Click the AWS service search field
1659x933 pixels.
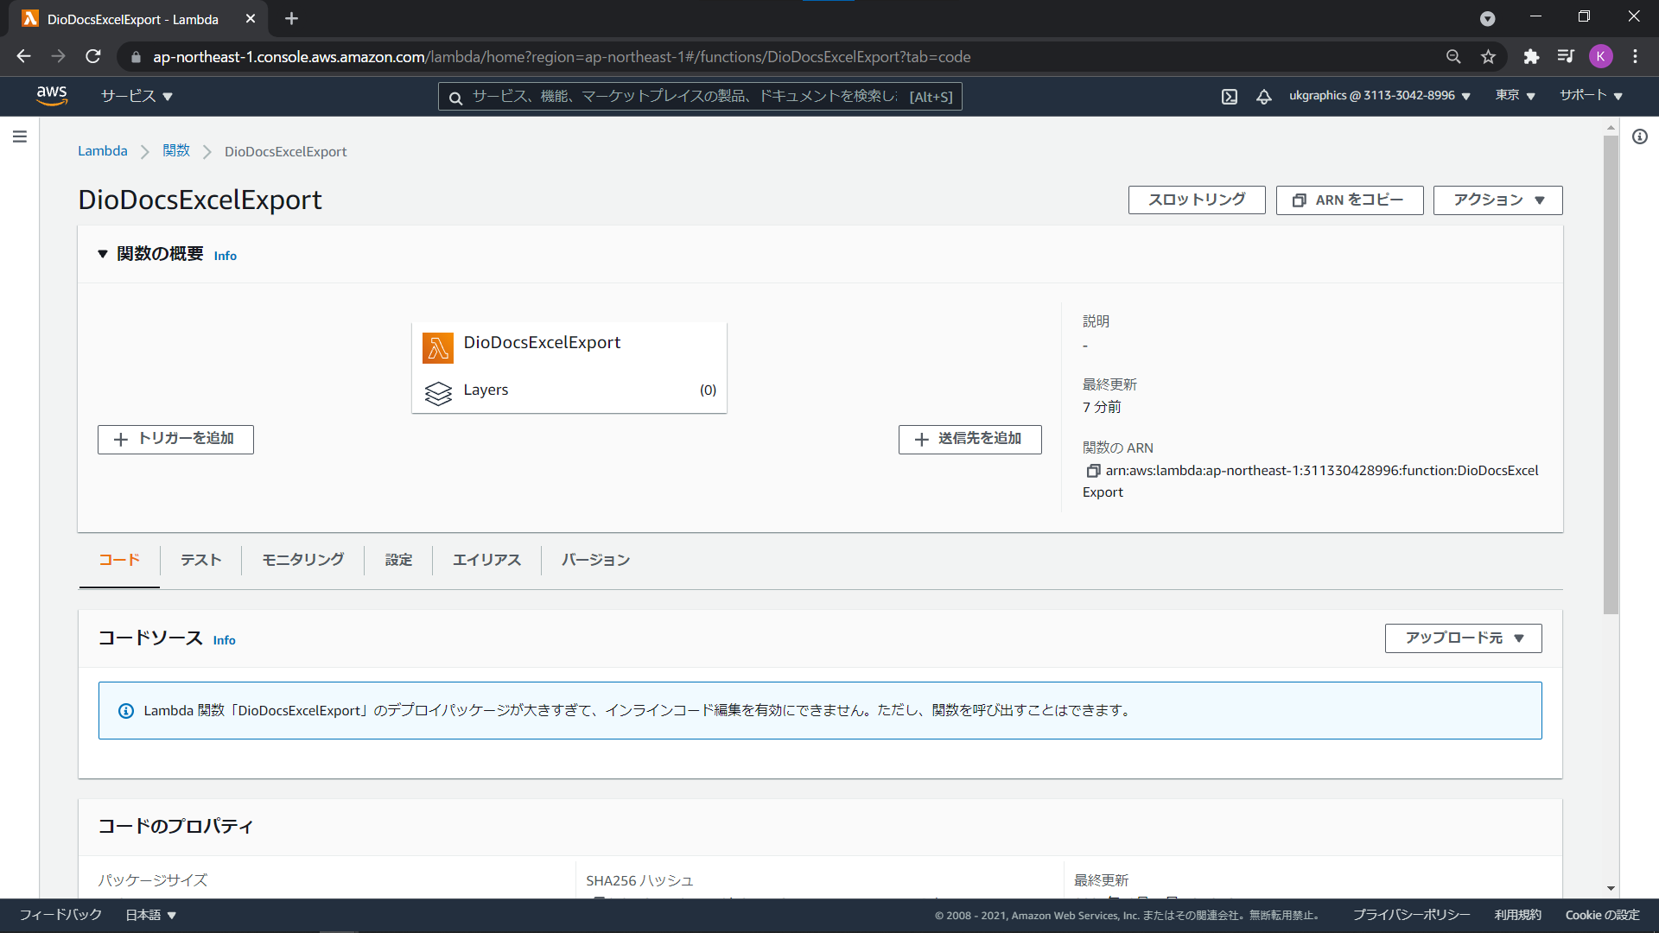(700, 97)
